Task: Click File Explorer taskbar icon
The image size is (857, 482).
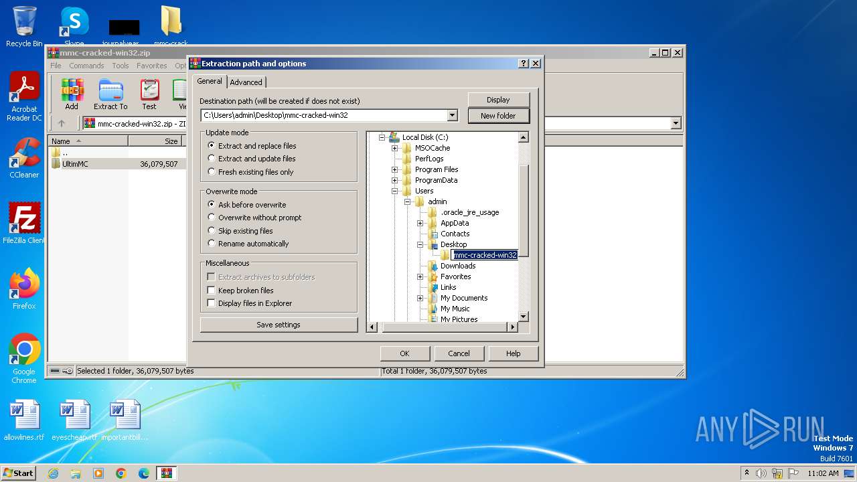Action: click(x=76, y=473)
